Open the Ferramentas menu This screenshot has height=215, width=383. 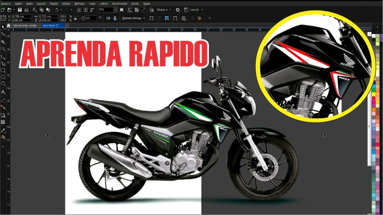click(119, 4)
